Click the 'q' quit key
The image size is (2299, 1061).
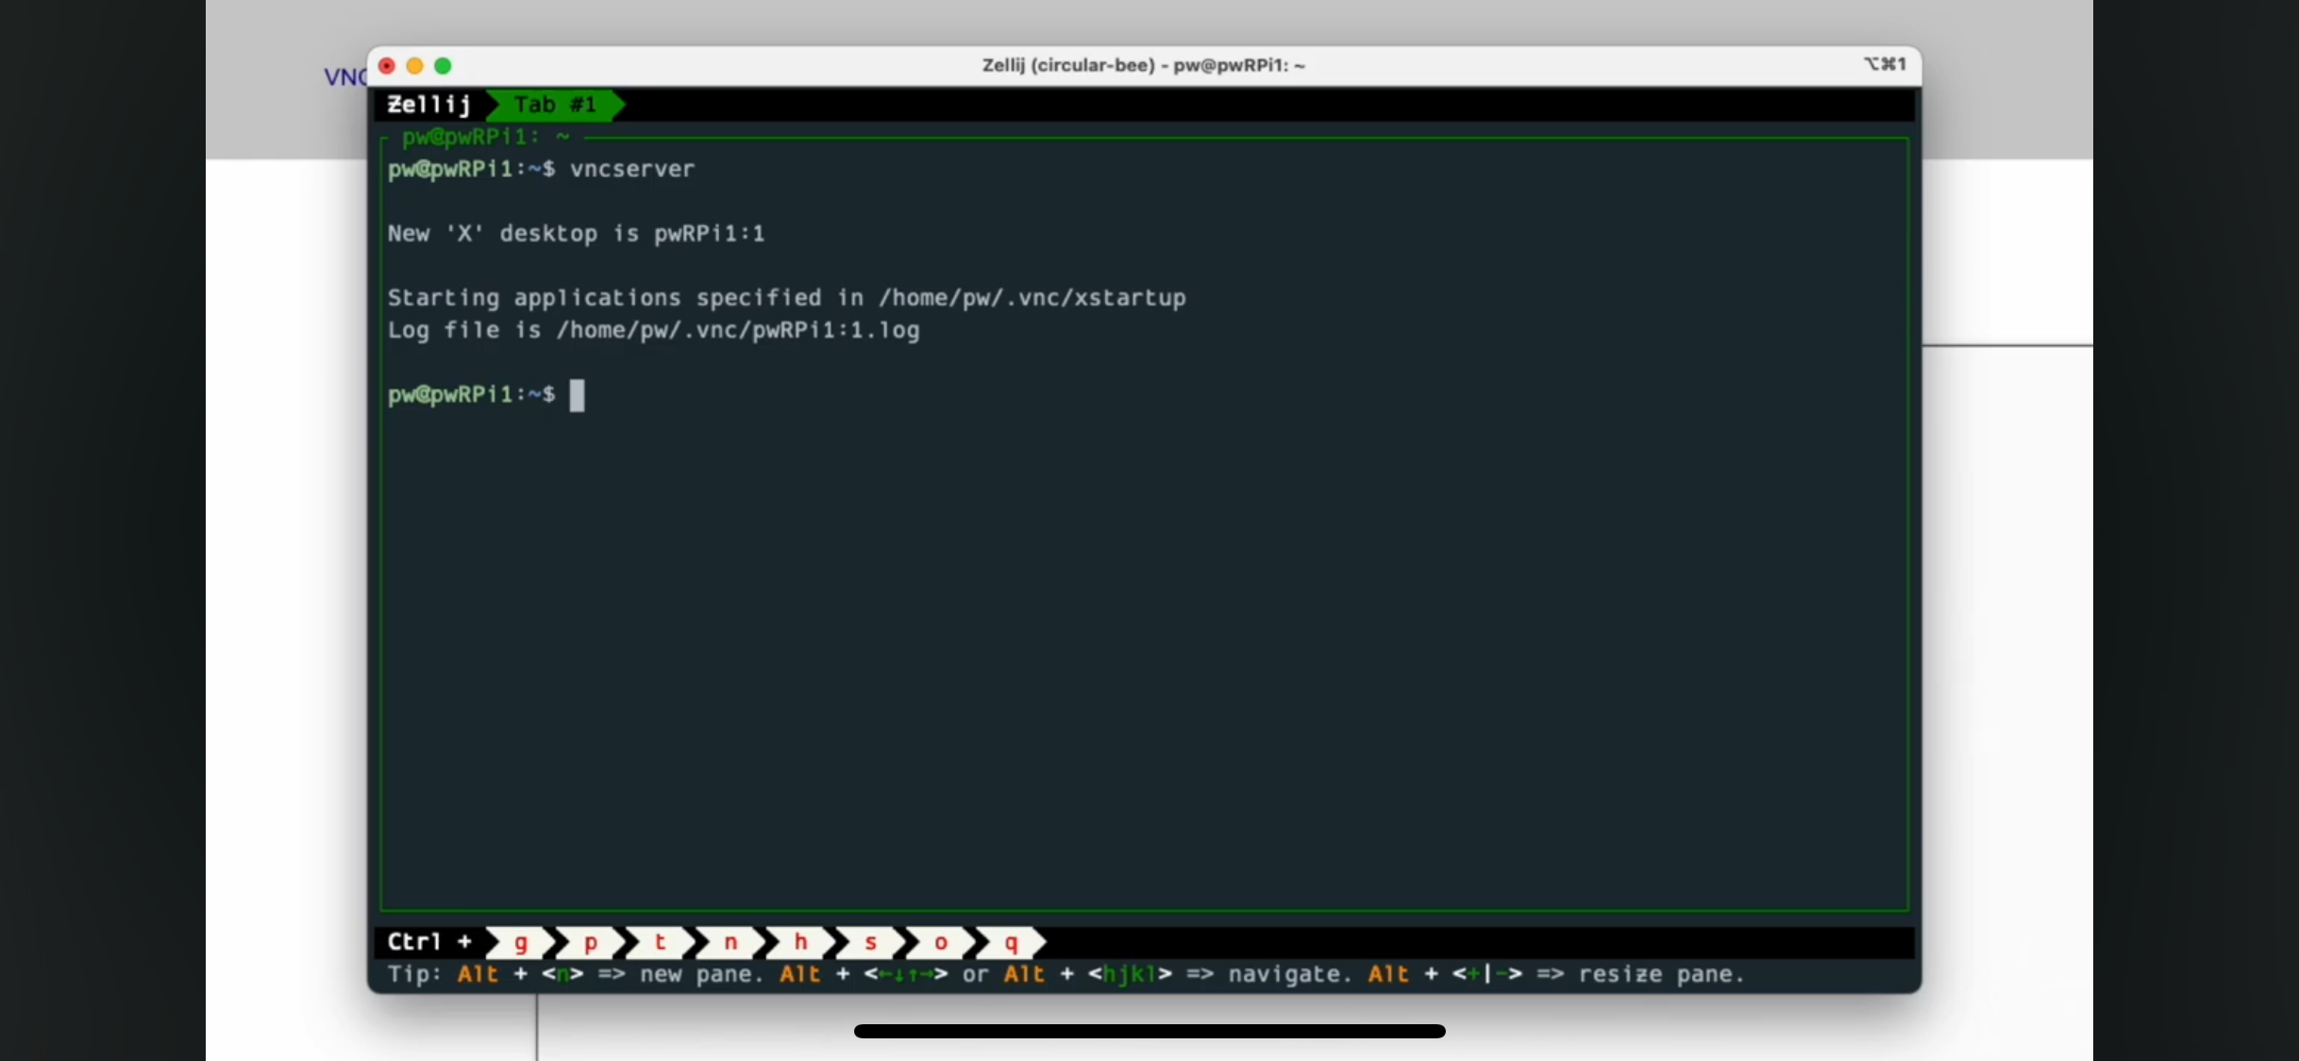[x=1011, y=942]
